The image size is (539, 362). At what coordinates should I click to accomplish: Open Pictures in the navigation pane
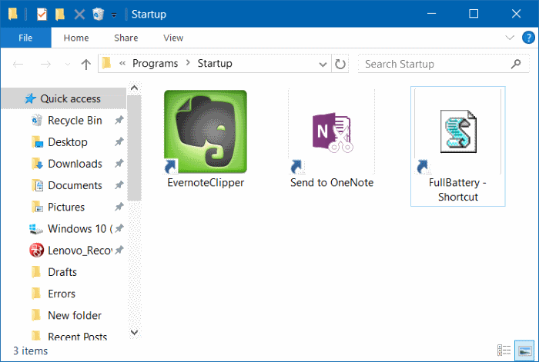click(x=66, y=207)
